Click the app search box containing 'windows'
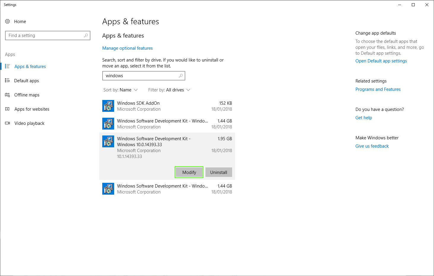Screen dimensions: 434x276 (144, 76)
